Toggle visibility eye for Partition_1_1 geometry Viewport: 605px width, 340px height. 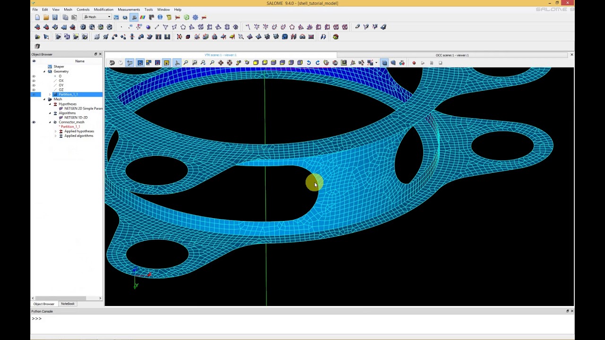[34, 94]
